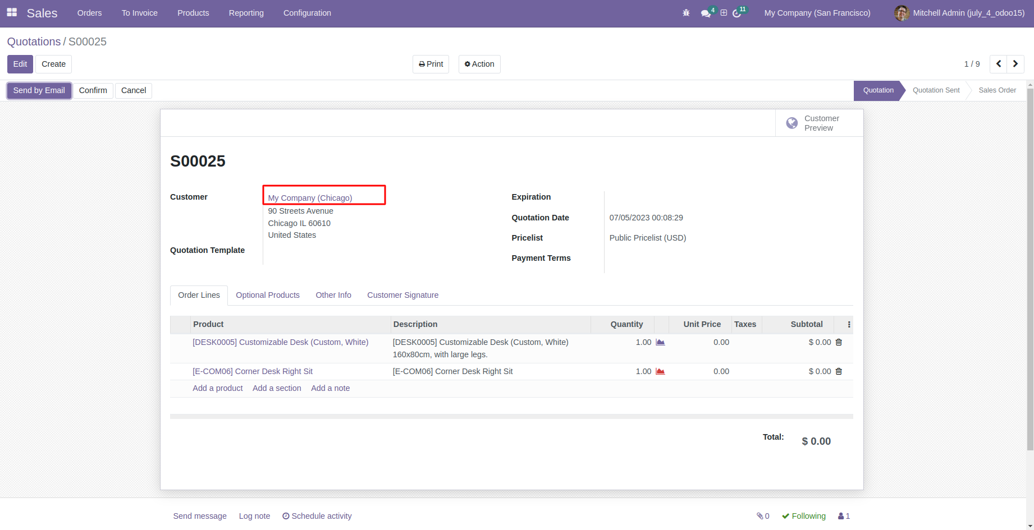Image resolution: width=1034 pixels, height=530 pixels.
Task: Open the apps grid home menu icon
Action: click(x=12, y=12)
